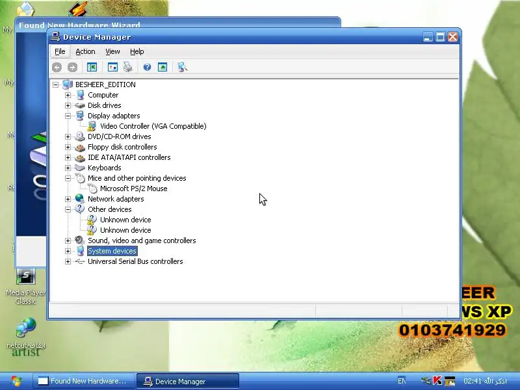The image size is (520, 390).
Task: Expand the Network adapters node
Action: (68, 199)
